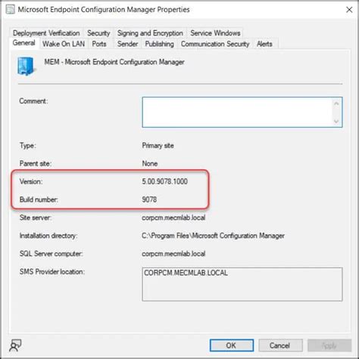The image size is (359, 359).
Task: Click the Comment: label
Action: 33,101
